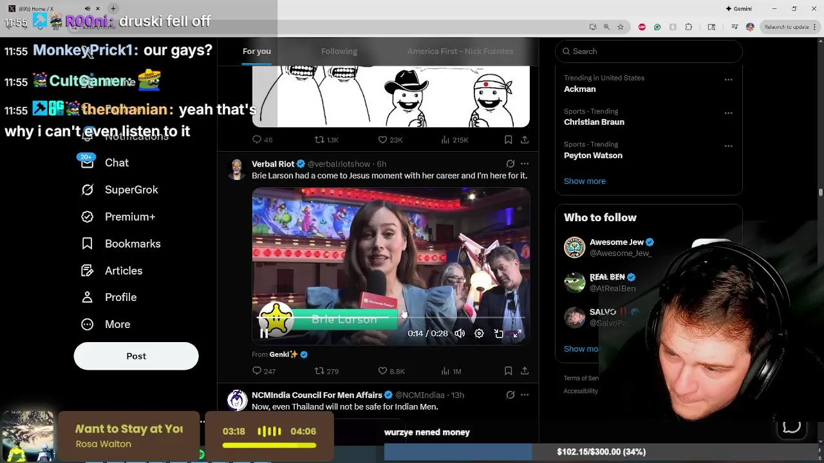Open video settings gear icon
Image resolution: width=824 pixels, height=463 pixels.
point(479,334)
